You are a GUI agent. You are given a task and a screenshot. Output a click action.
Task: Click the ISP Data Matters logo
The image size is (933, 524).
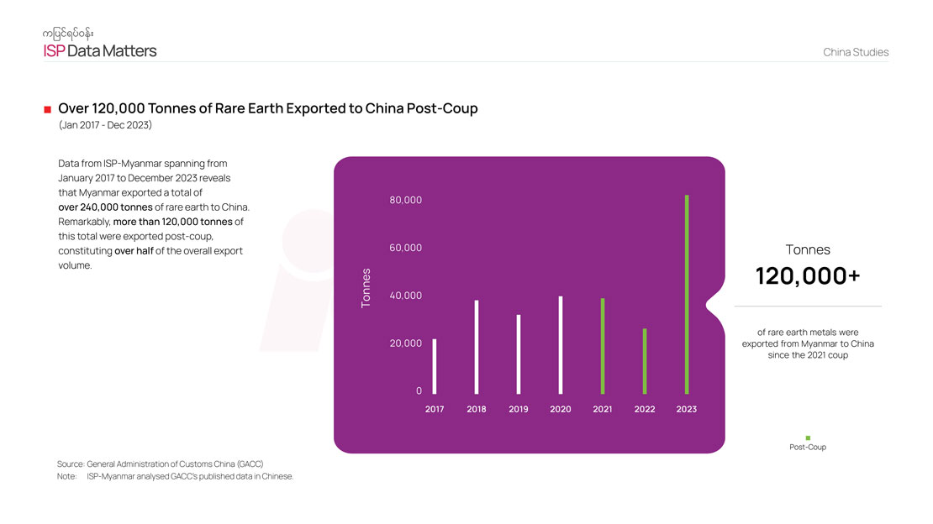click(100, 51)
